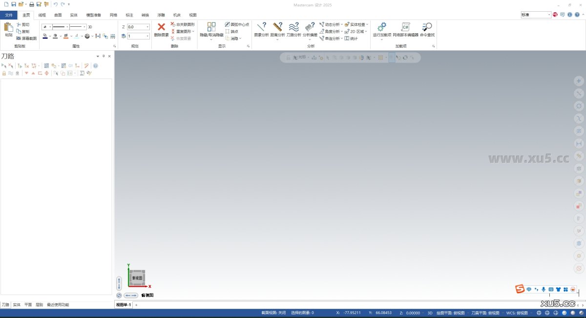The width and height of the screenshot is (586, 318).
Task: Open the layer number dropdown
Action: point(147,36)
